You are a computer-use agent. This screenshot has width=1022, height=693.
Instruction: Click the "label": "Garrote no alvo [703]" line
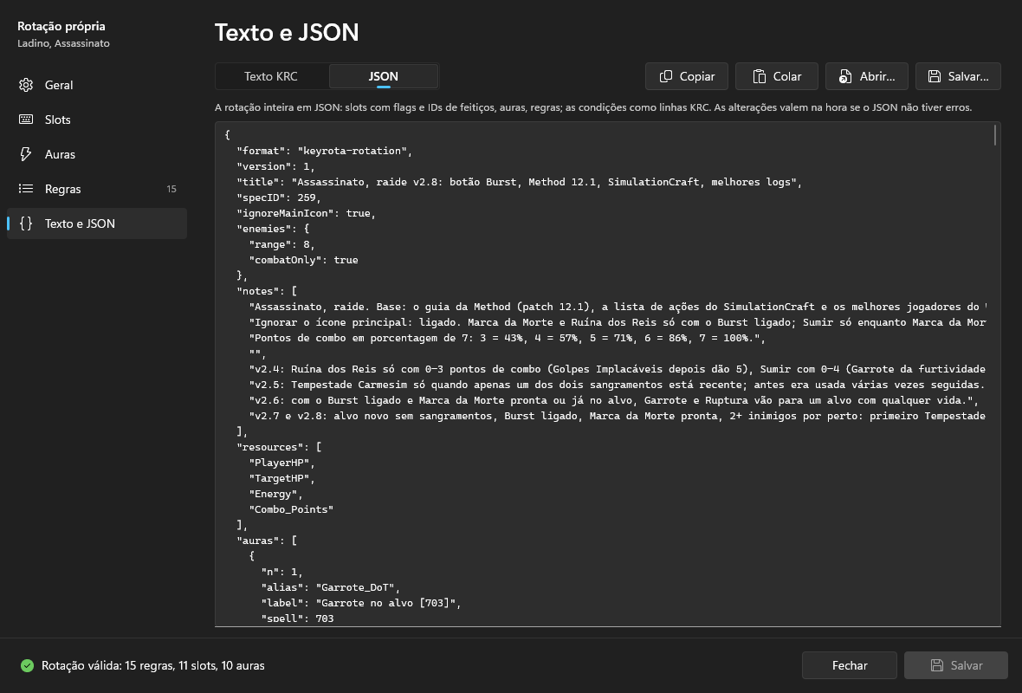click(361, 603)
